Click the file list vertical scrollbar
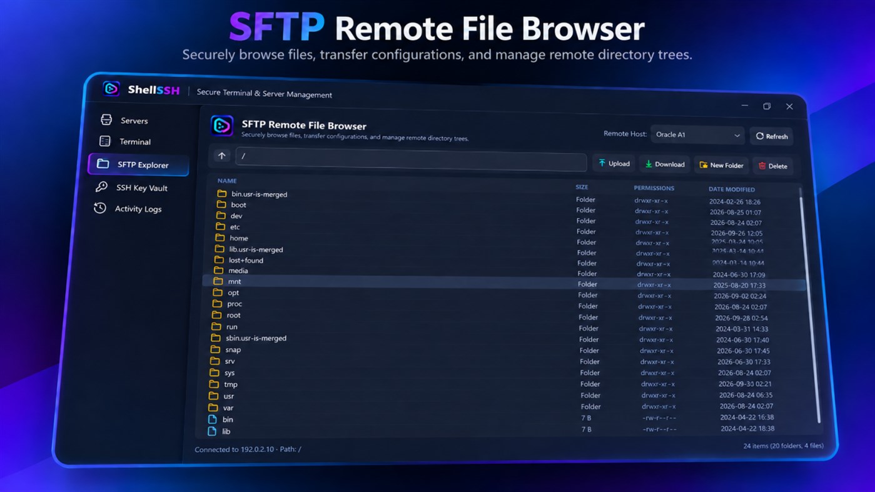 coord(810,309)
